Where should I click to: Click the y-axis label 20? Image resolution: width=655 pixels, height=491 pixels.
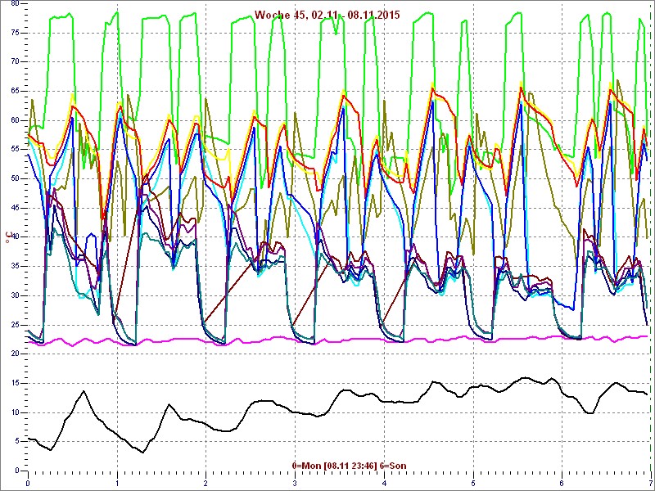coord(14,354)
